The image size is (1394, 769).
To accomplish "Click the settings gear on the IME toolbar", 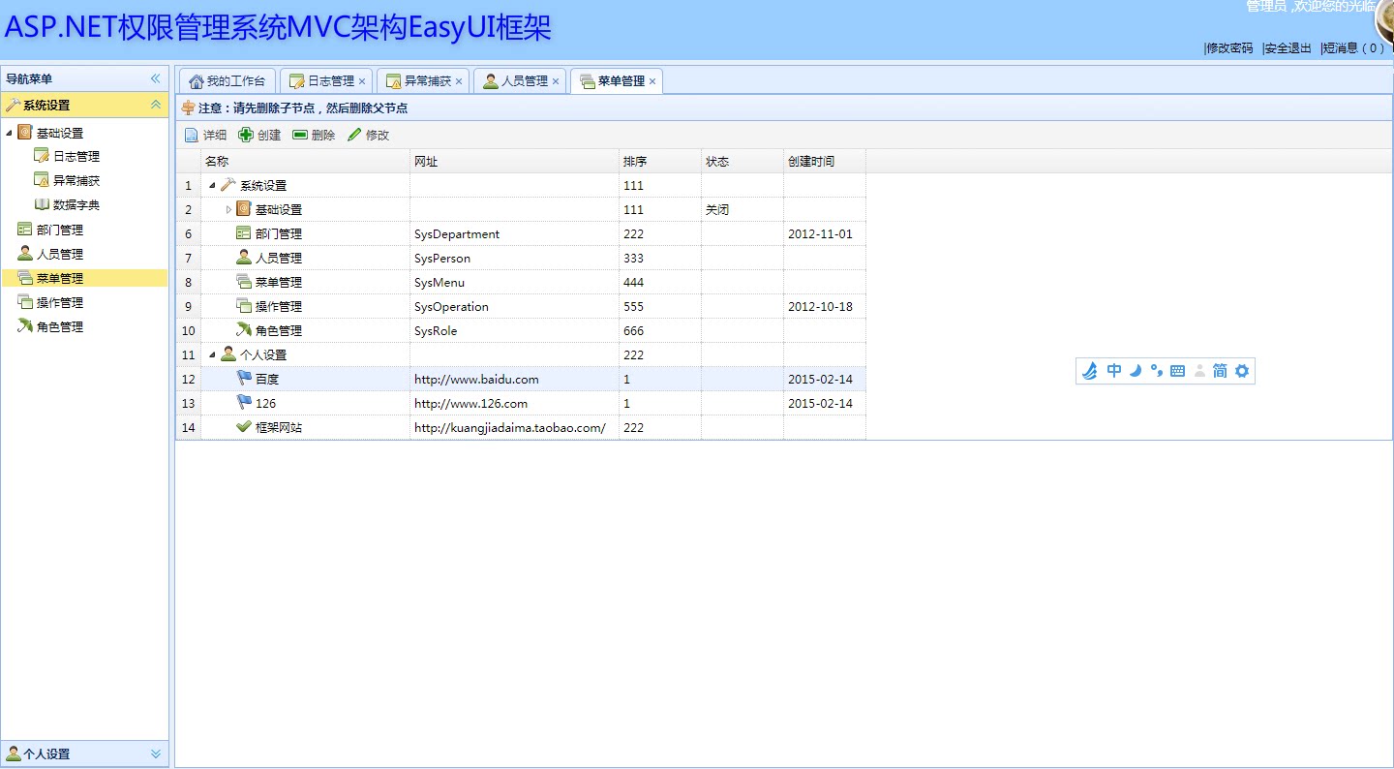I will [1242, 371].
